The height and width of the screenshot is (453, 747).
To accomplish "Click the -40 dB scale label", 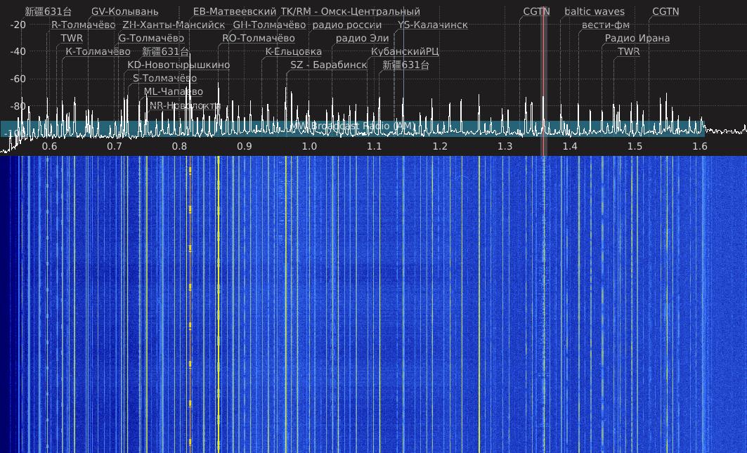I will click(18, 51).
